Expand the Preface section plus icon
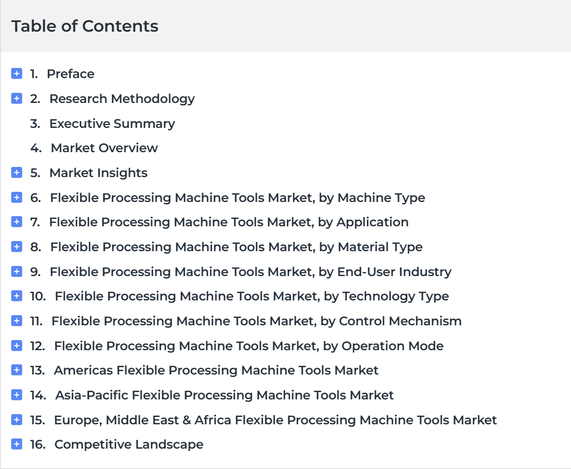This screenshot has height=469, width=571. pyautogui.click(x=17, y=74)
